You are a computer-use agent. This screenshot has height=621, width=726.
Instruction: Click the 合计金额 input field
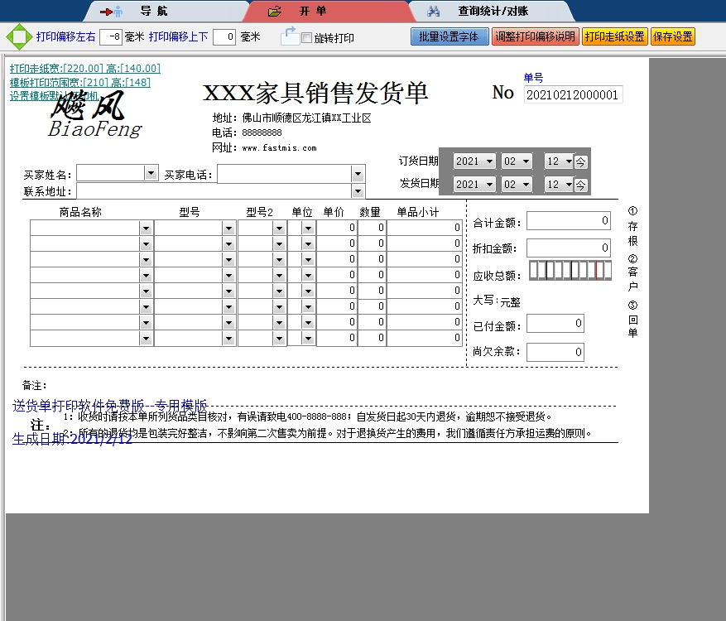pos(568,221)
